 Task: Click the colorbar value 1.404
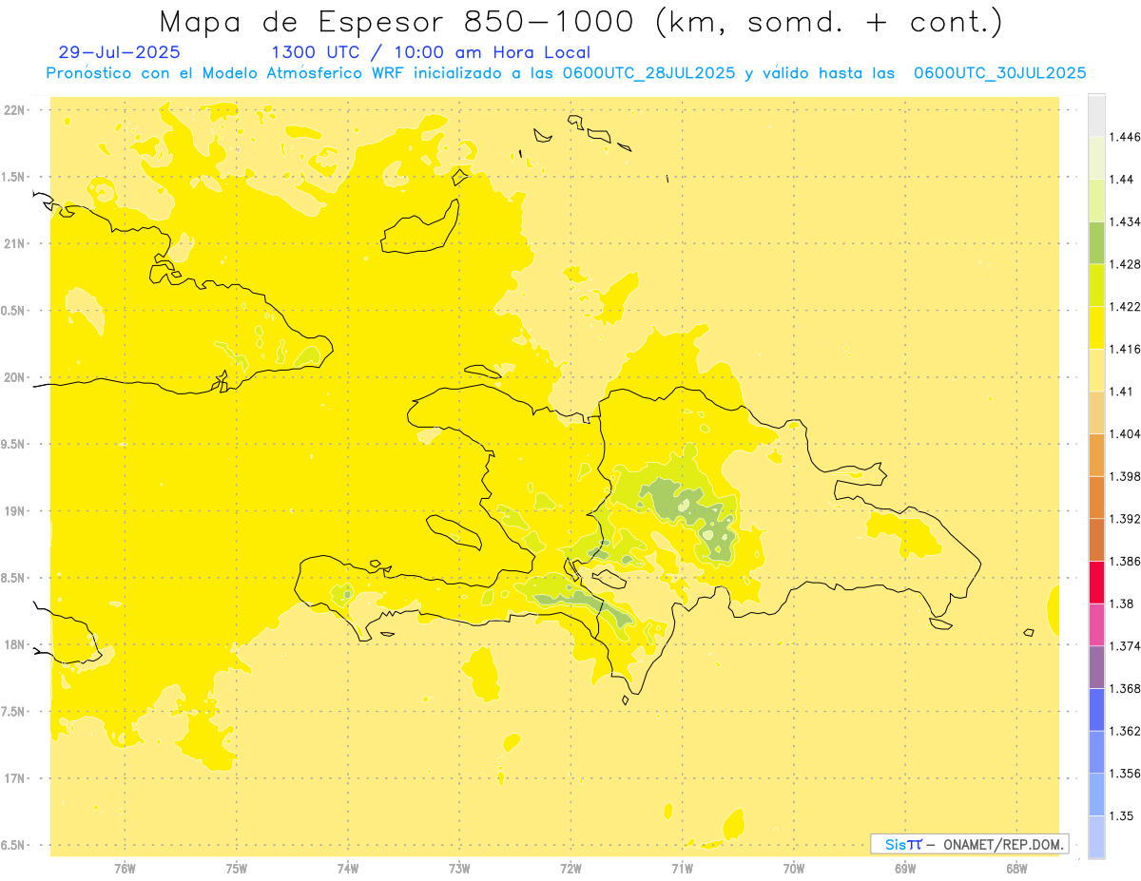[x=1127, y=433]
